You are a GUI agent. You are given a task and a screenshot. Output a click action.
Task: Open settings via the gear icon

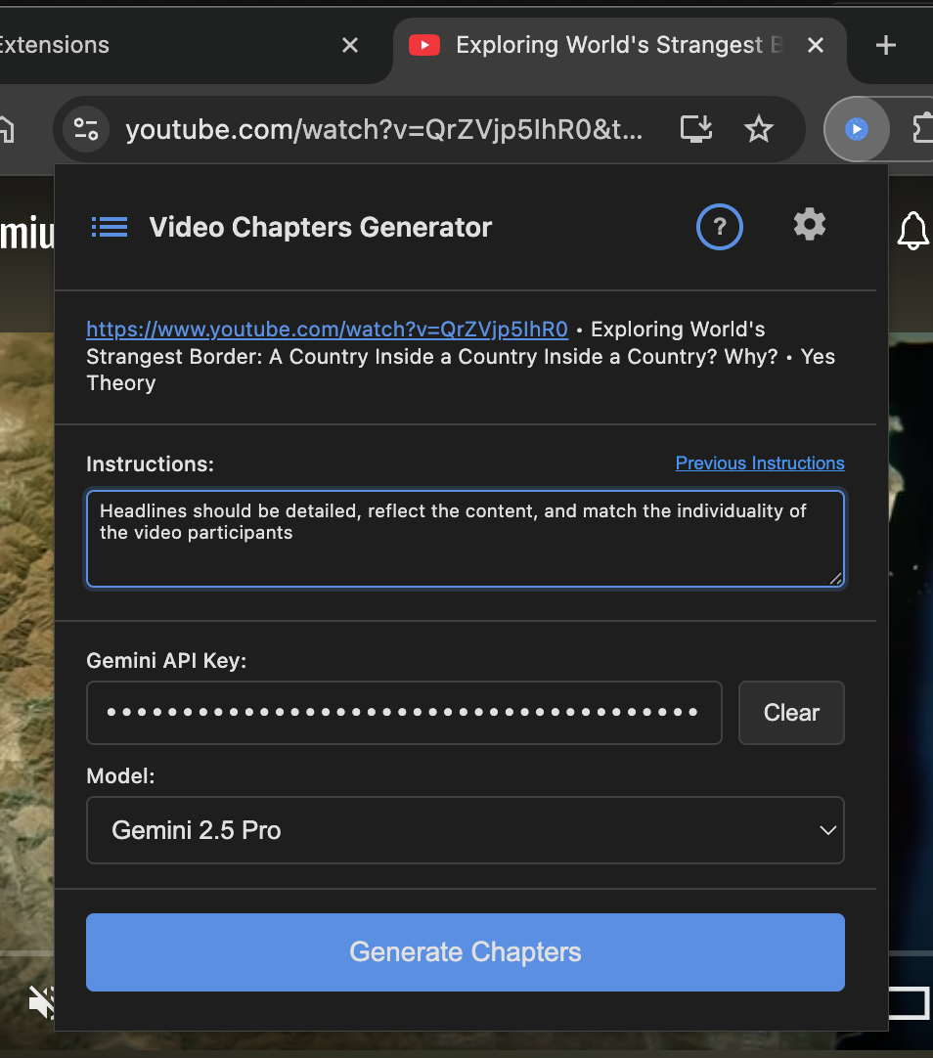click(x=810, y=225)
